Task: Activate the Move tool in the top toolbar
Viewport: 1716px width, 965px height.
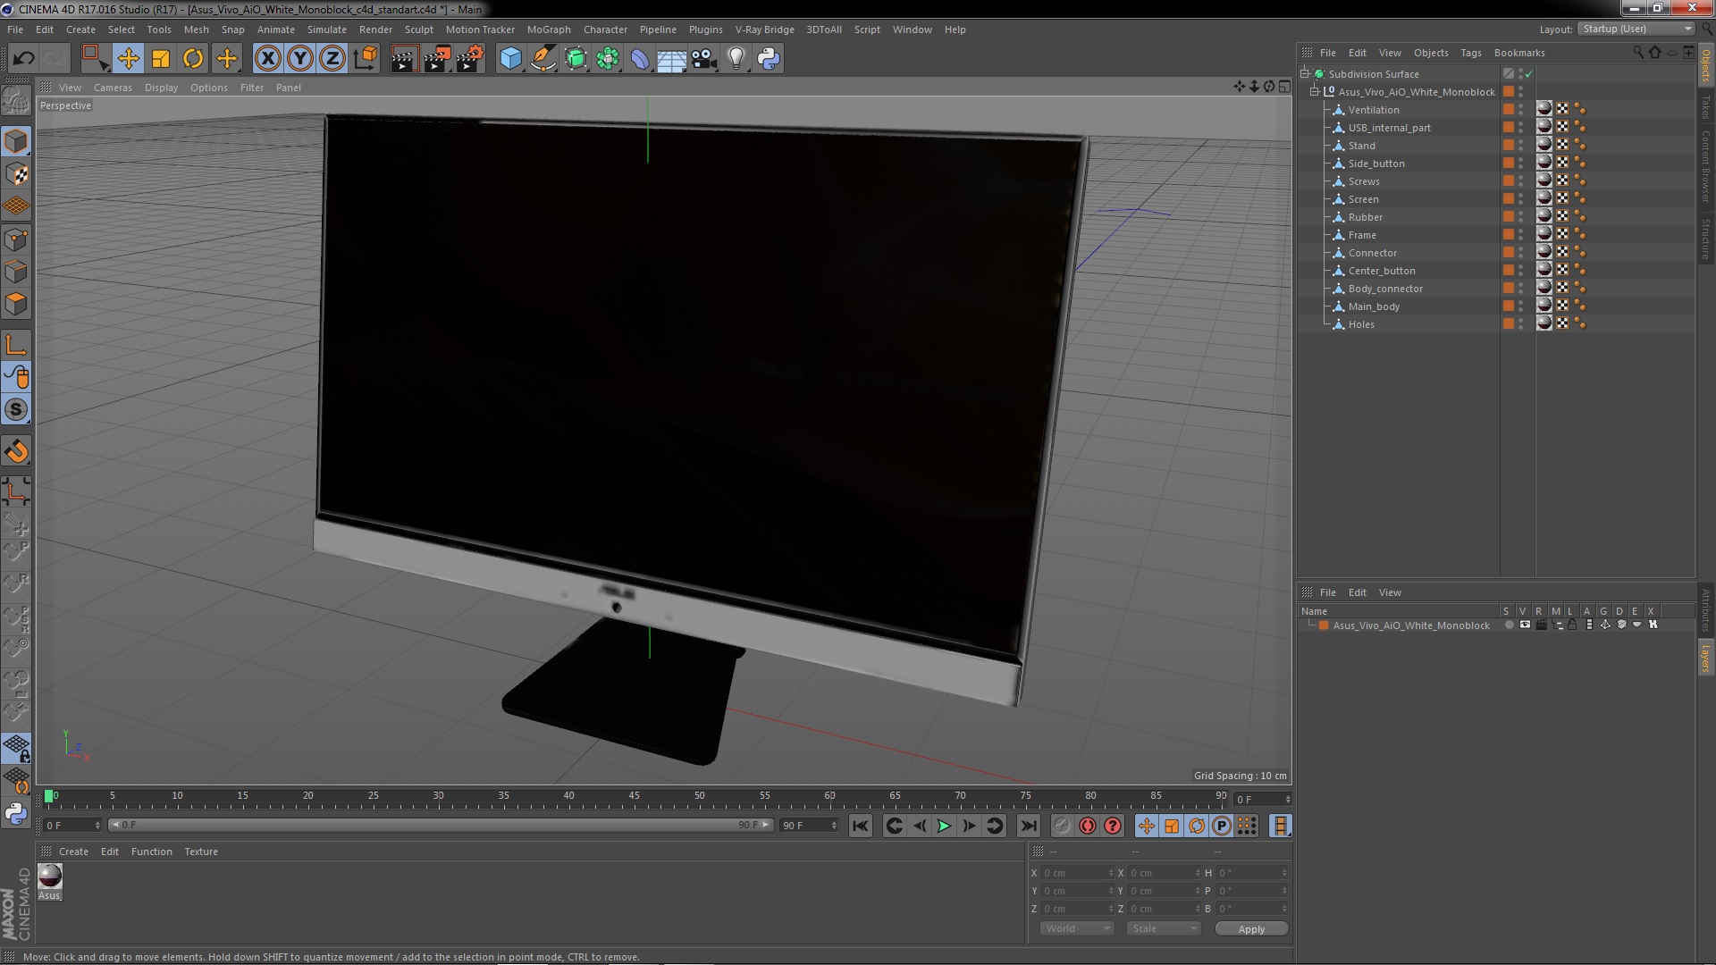Action: [128, 59]
